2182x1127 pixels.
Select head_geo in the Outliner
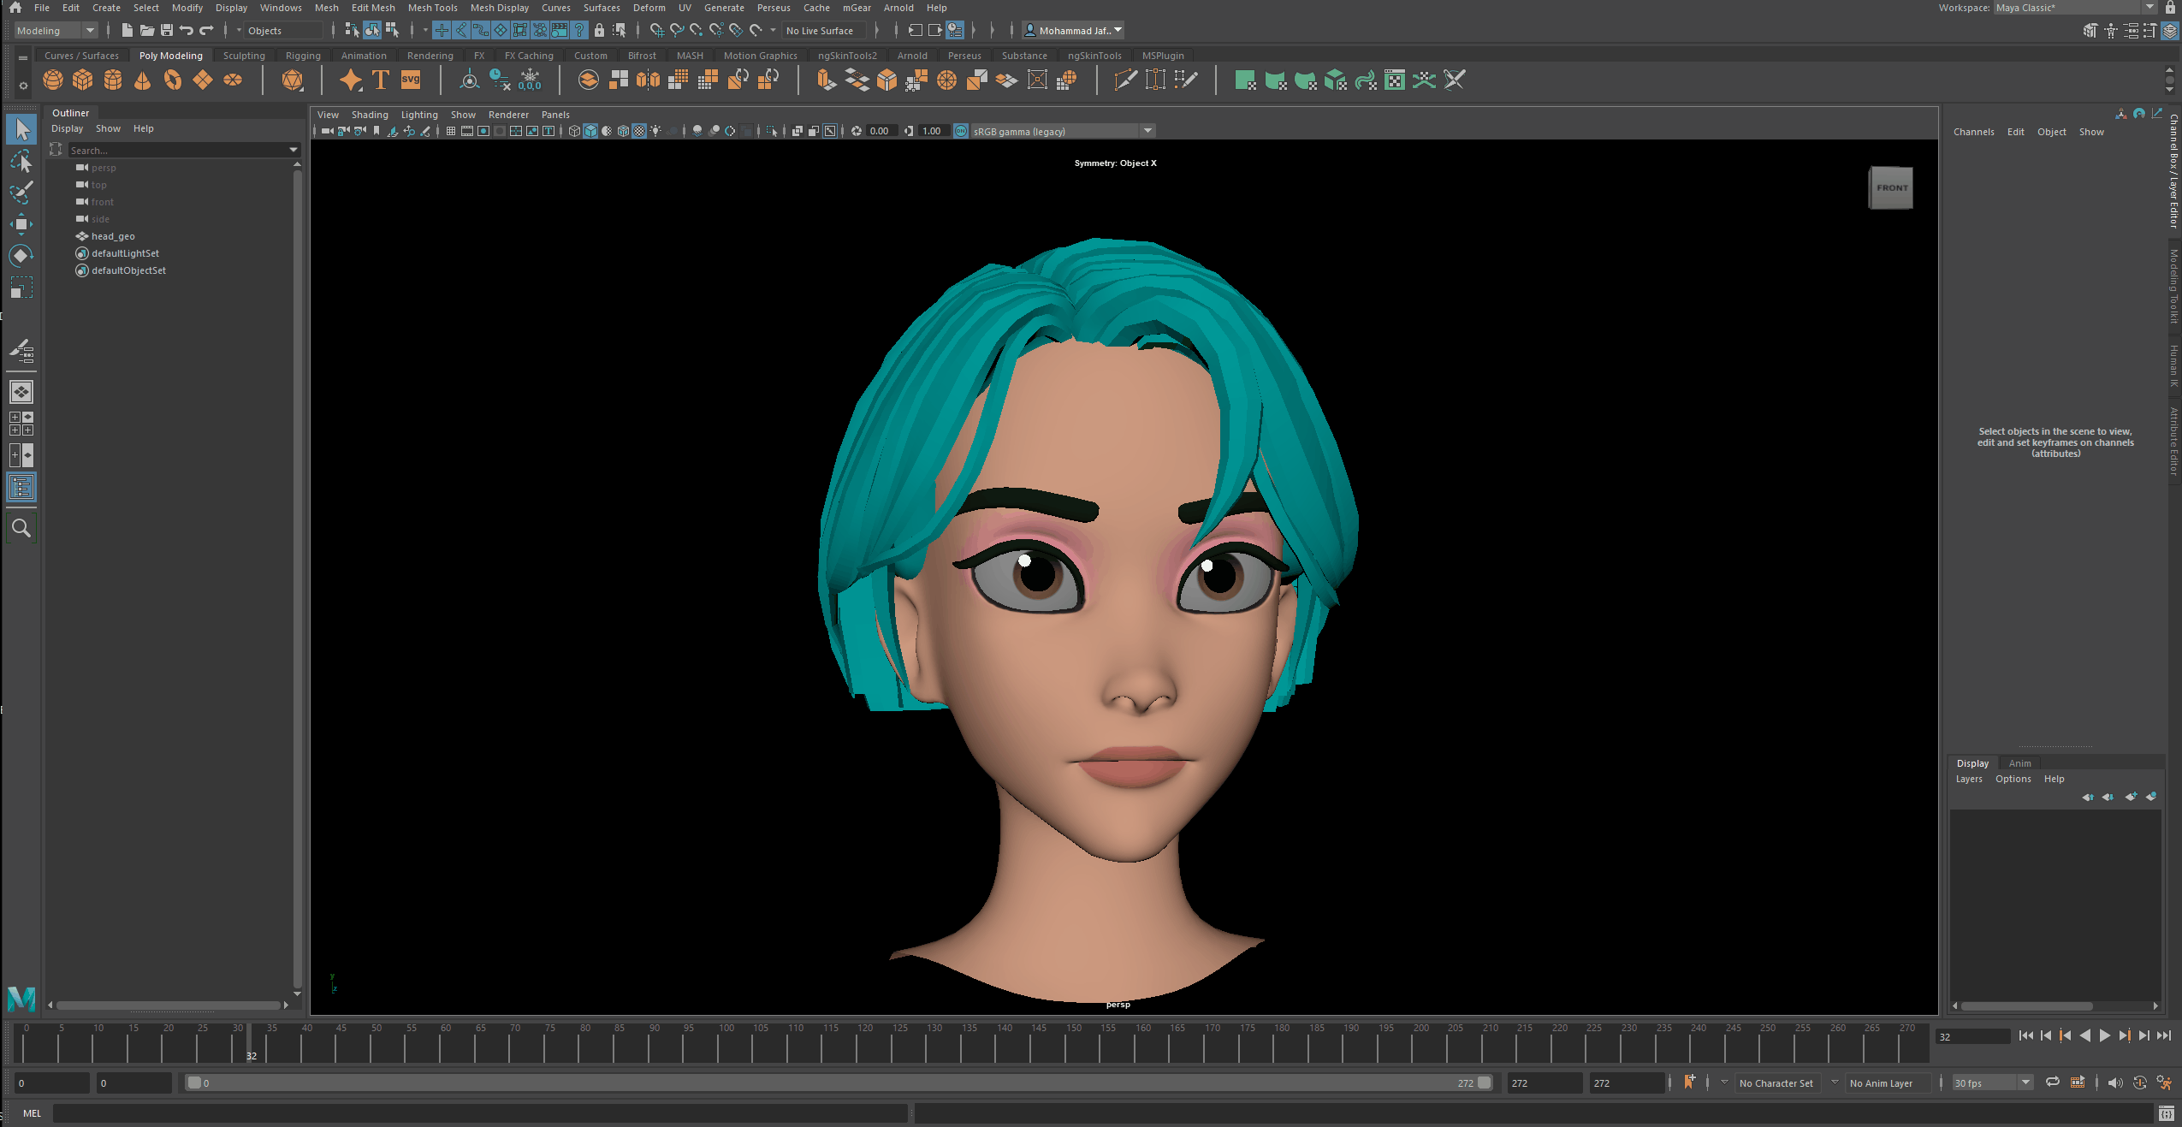pos(113,236)
